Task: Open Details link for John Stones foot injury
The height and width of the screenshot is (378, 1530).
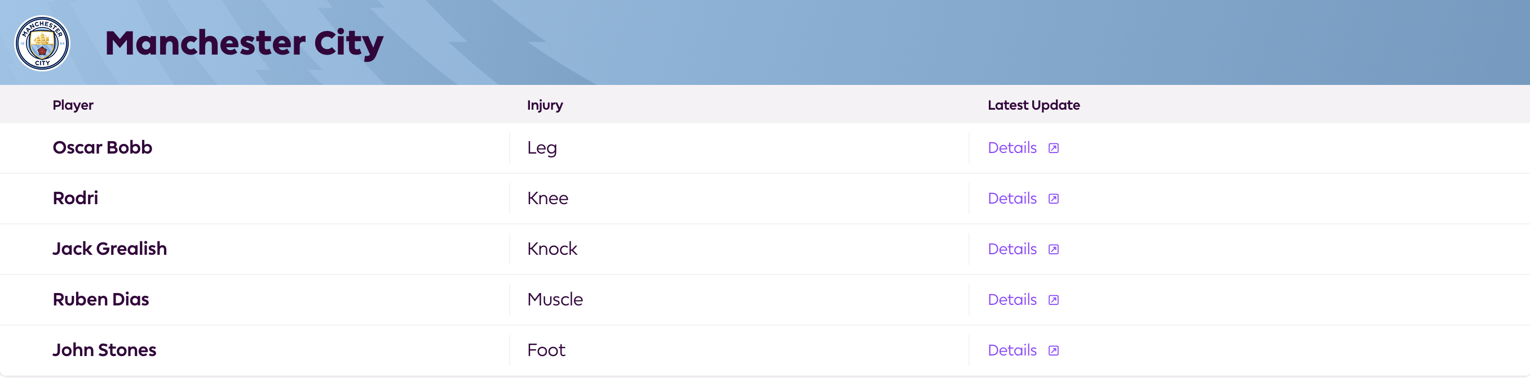Action: (1012, 350)
